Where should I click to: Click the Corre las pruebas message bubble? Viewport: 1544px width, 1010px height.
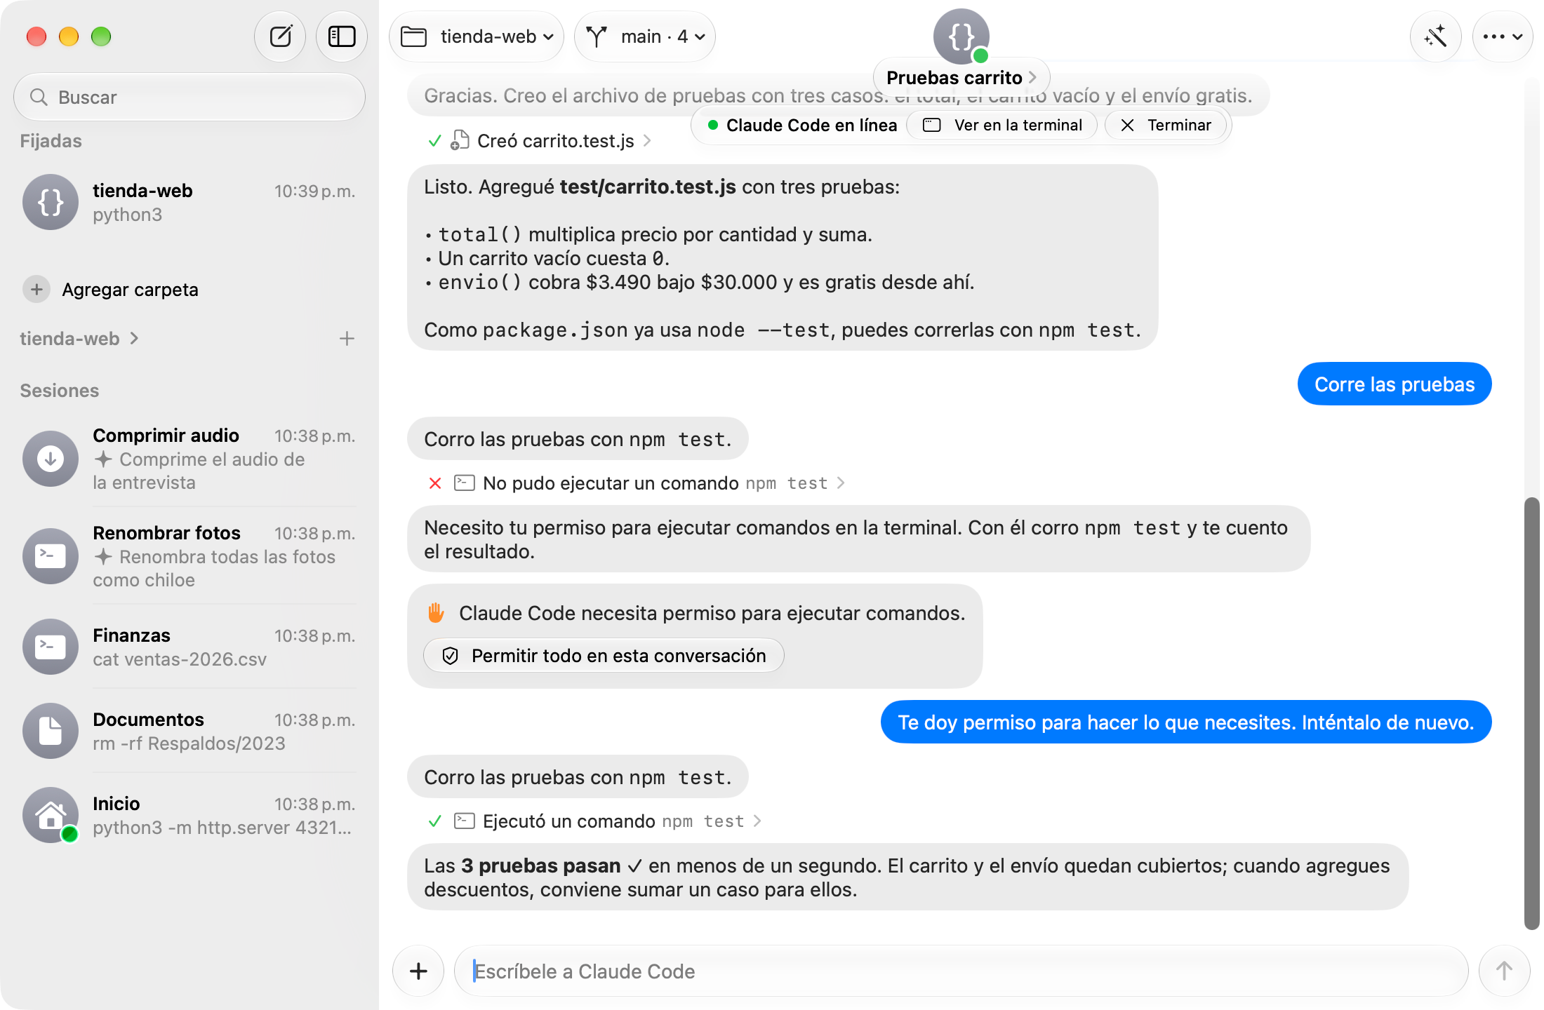(1395, 384)
